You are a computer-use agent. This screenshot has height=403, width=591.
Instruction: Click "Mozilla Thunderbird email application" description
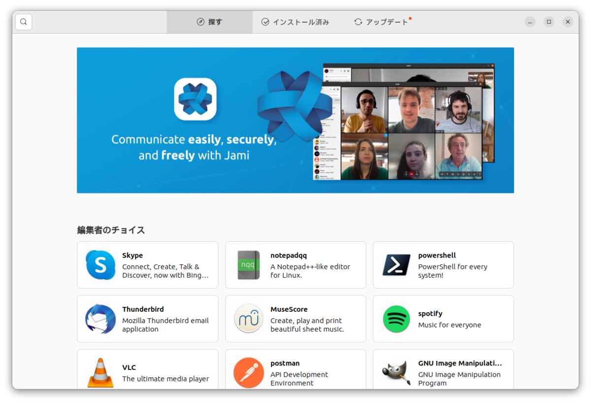165,325
